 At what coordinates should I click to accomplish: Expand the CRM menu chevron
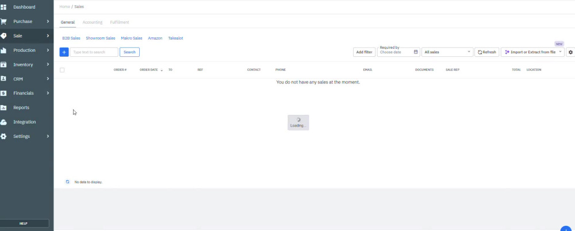[48, 79]
